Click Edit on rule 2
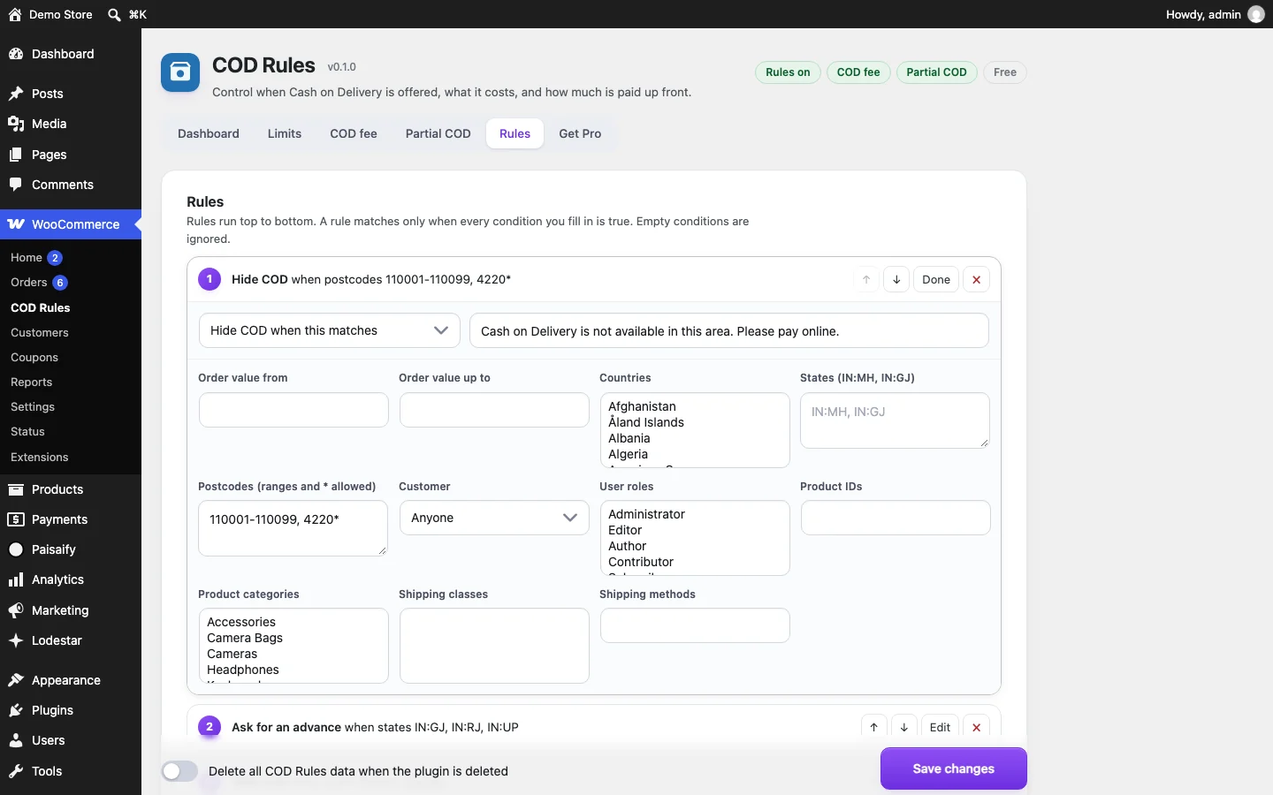This screenshot has height=795, width=1273. tap(940, 727)
